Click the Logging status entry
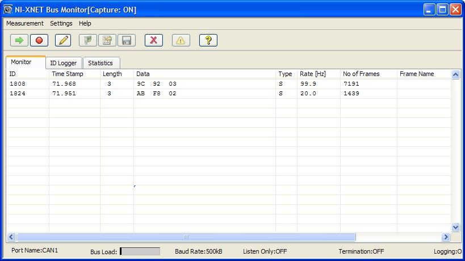Image resolution: width=465 pixels, height=261 pixels. (x=448, y=251)
